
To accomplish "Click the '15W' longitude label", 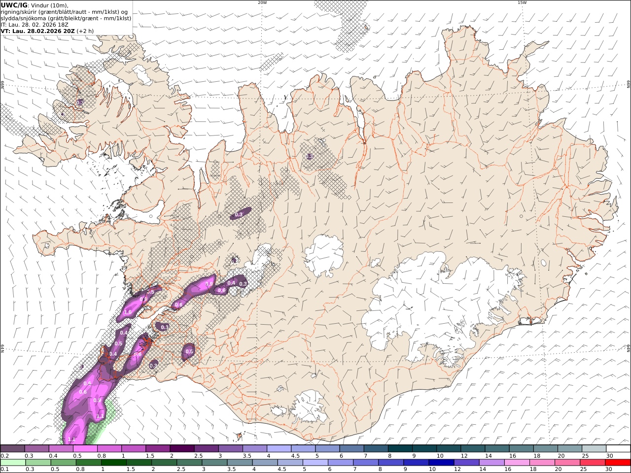I will click(522, 2).
